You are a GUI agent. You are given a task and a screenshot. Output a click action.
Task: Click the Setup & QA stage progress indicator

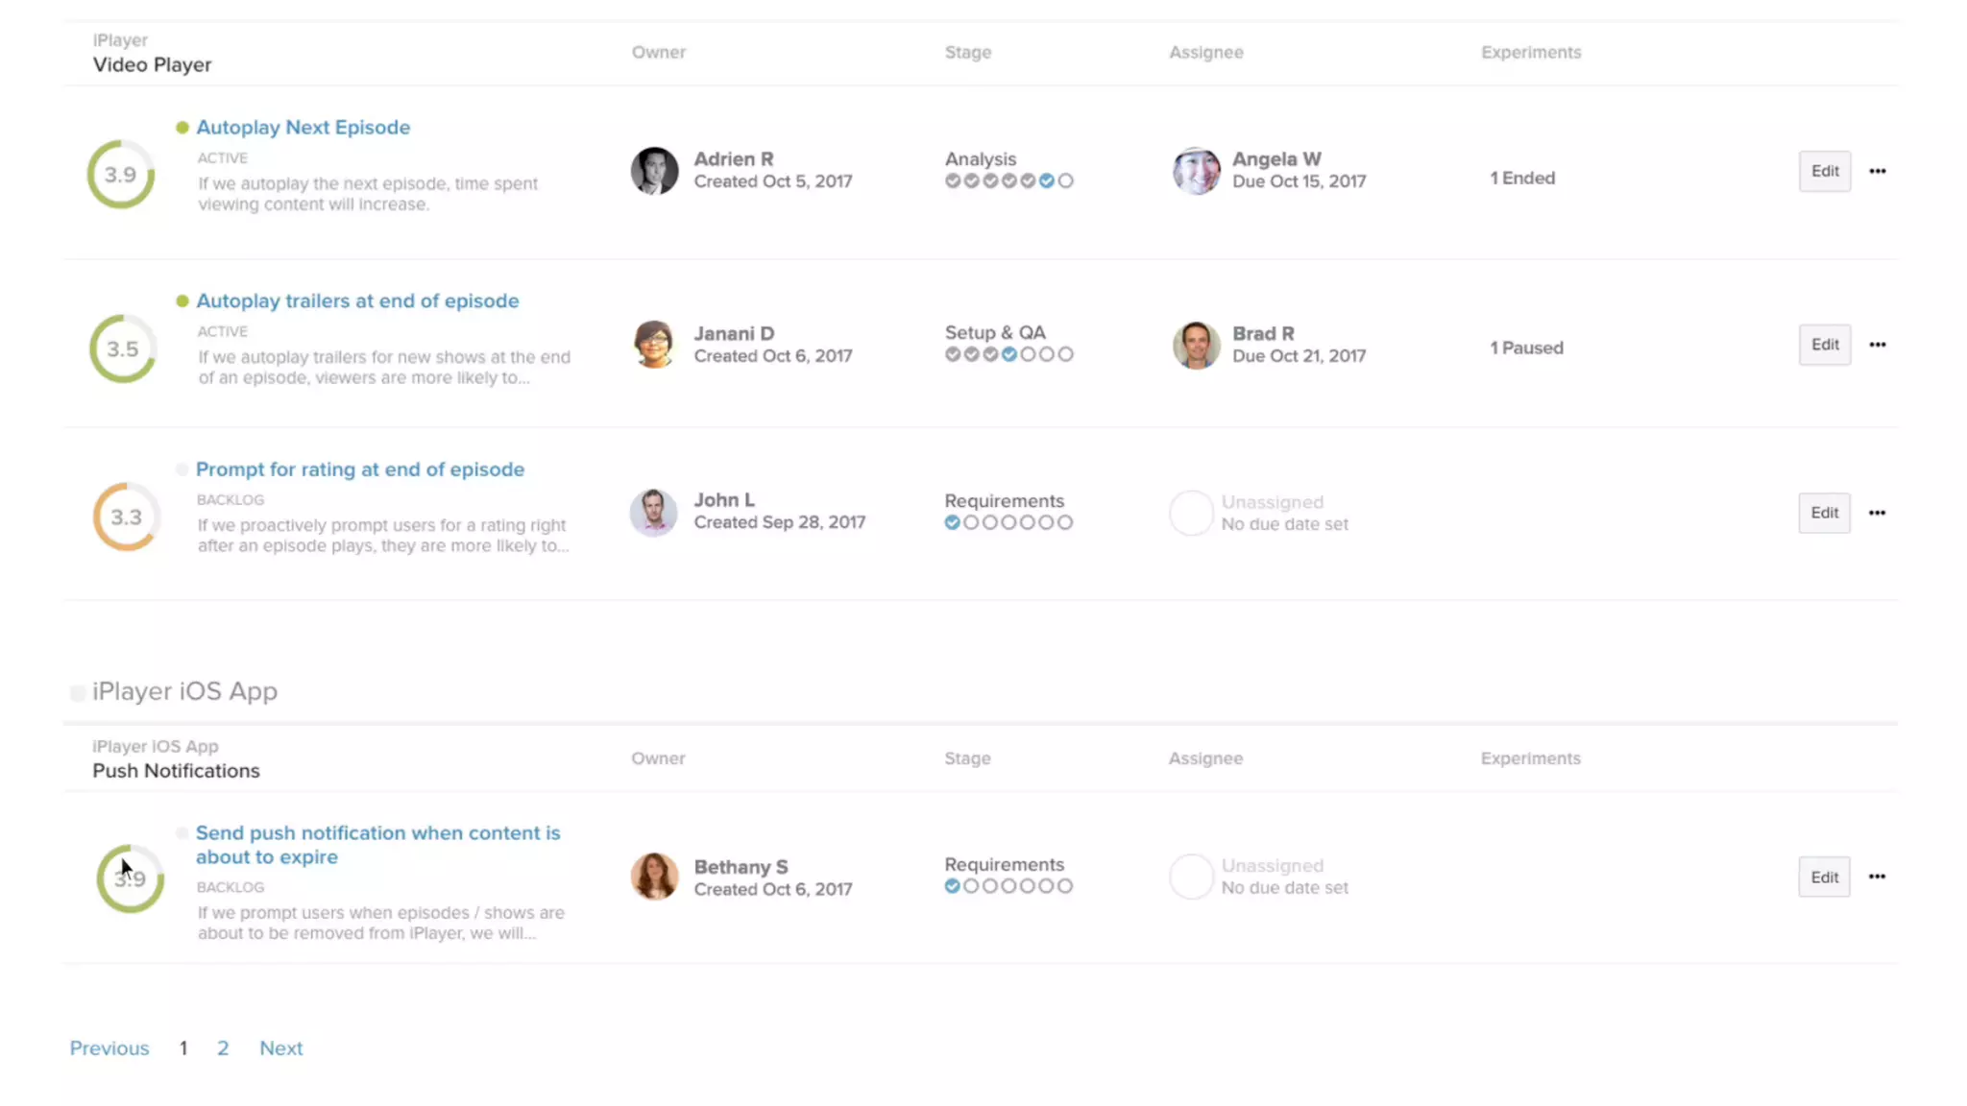click(1008, 354)
